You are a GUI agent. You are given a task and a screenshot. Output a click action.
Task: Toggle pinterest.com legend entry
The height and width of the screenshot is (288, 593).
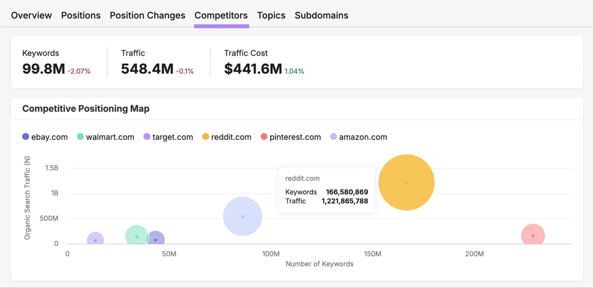point(291,137)
